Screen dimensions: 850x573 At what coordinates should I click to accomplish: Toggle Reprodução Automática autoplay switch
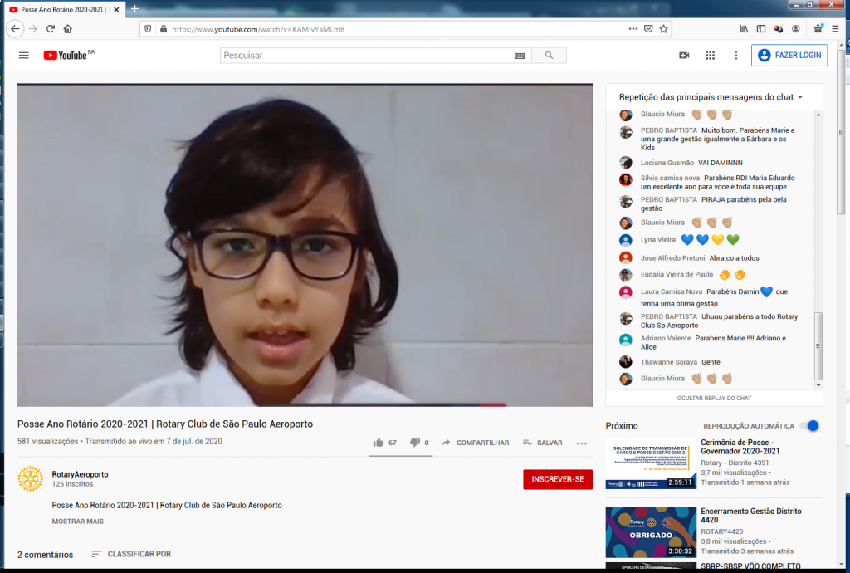click(809, 426)
